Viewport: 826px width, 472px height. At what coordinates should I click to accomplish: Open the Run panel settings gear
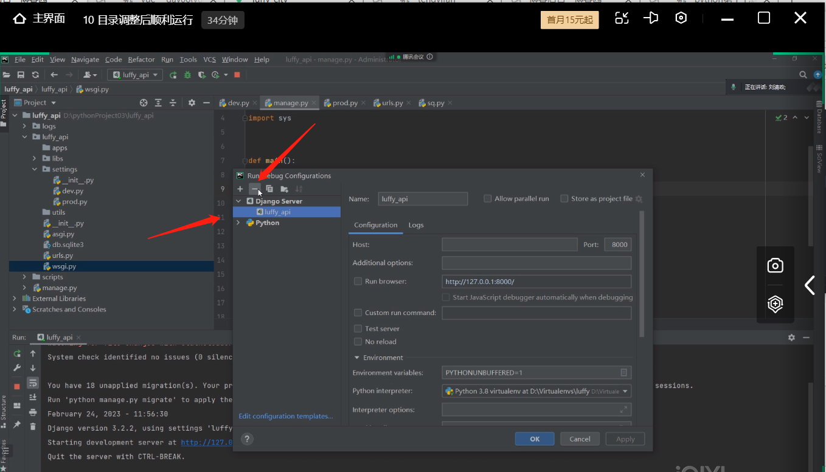coord(791,338)
